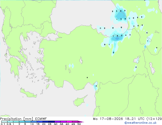Select the 2–5 mm legend color swatch
Image resolution: width=162 pixels, height=125 pixels.
22,122
